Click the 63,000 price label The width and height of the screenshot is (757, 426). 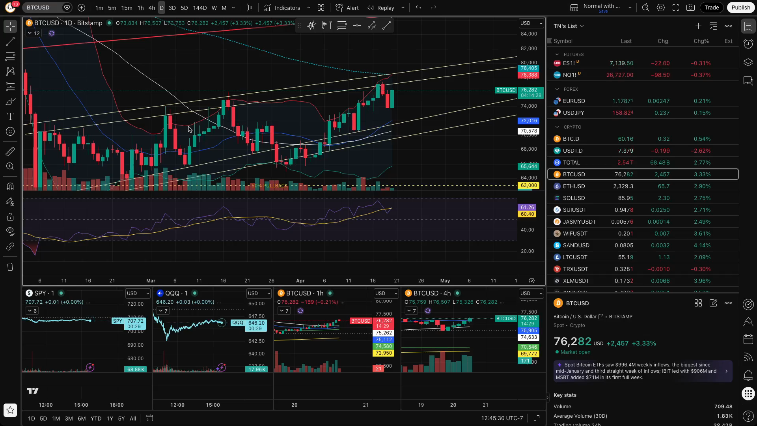(529, 185)
